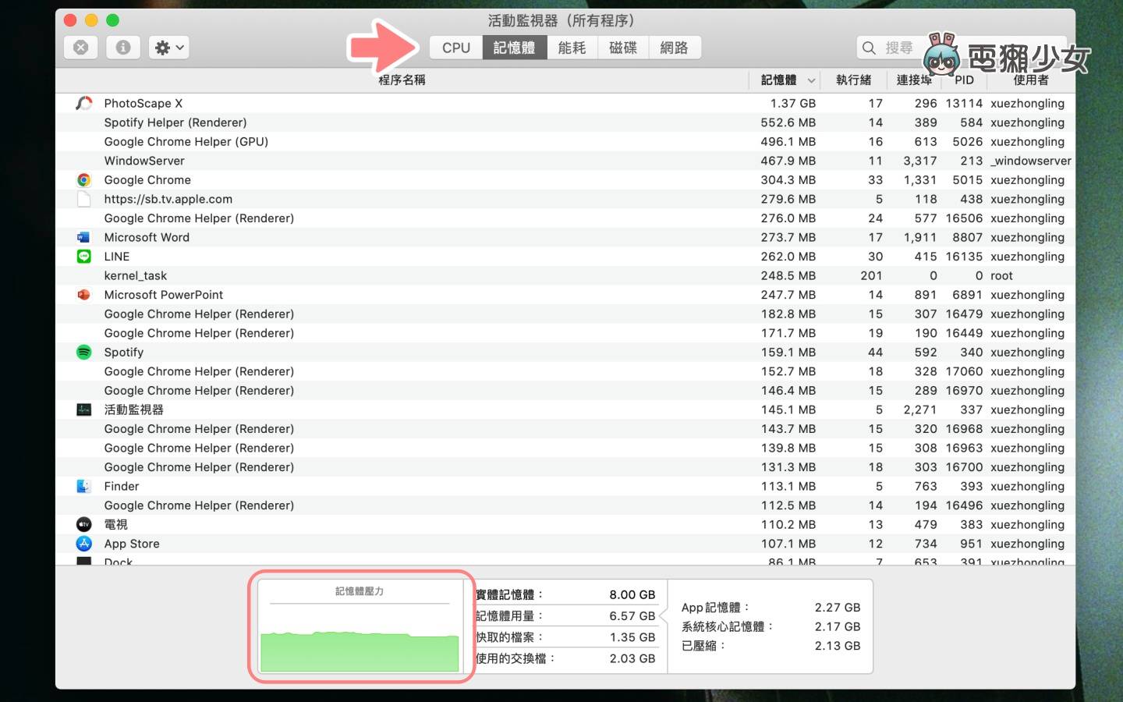Click the 使用的交換檔 2.03 GB value

(x=632, y=658)
